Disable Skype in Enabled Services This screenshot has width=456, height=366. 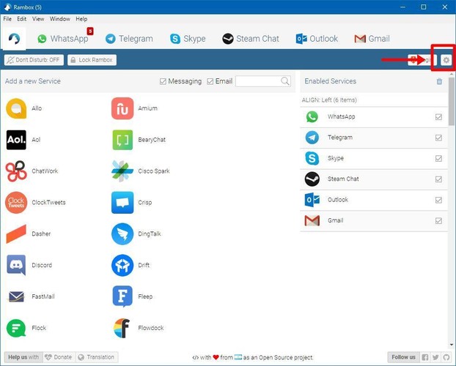tap(438, 159)
